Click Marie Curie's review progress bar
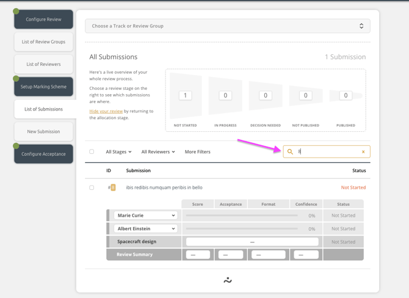This screenshot has width=409, height=298. [x=242, y=216]
